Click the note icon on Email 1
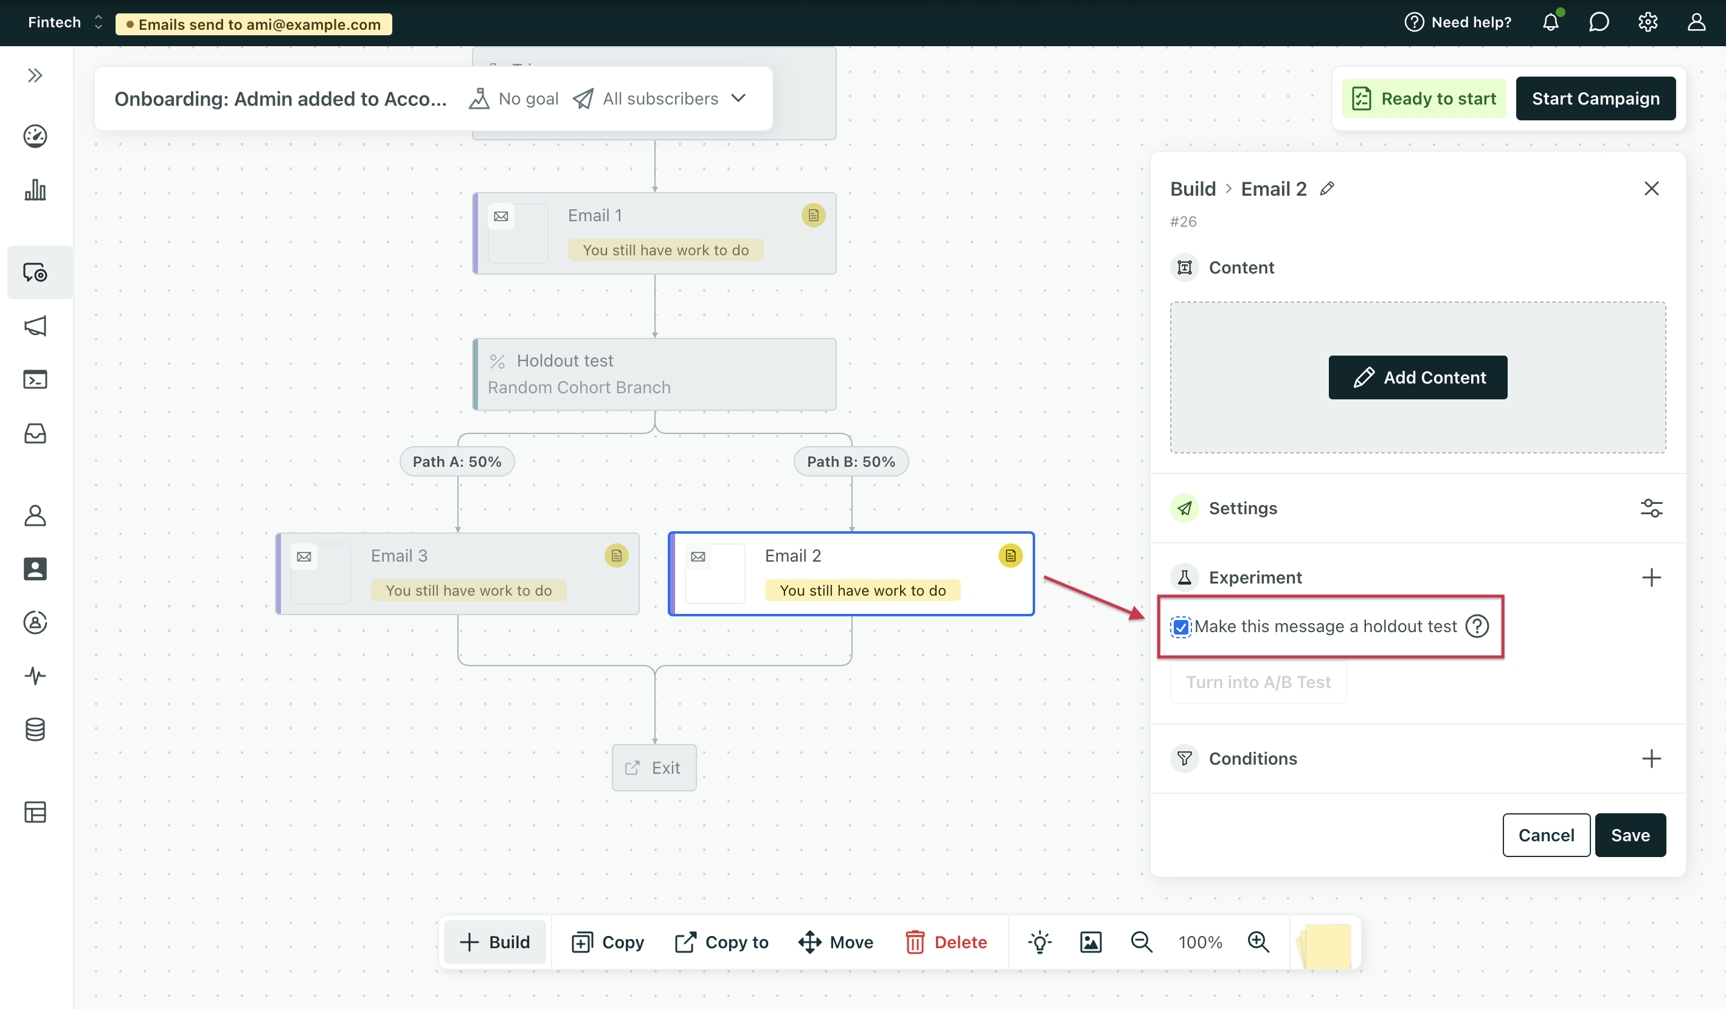 (x=813, y=216)
